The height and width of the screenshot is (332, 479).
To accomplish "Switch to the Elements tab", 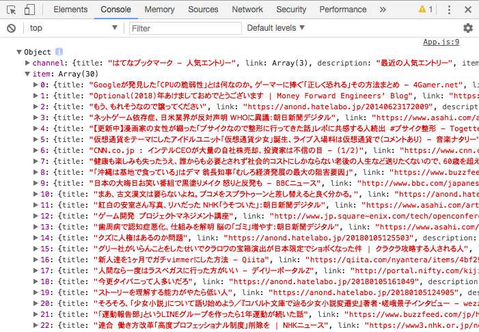I will [x=70, y=10].
